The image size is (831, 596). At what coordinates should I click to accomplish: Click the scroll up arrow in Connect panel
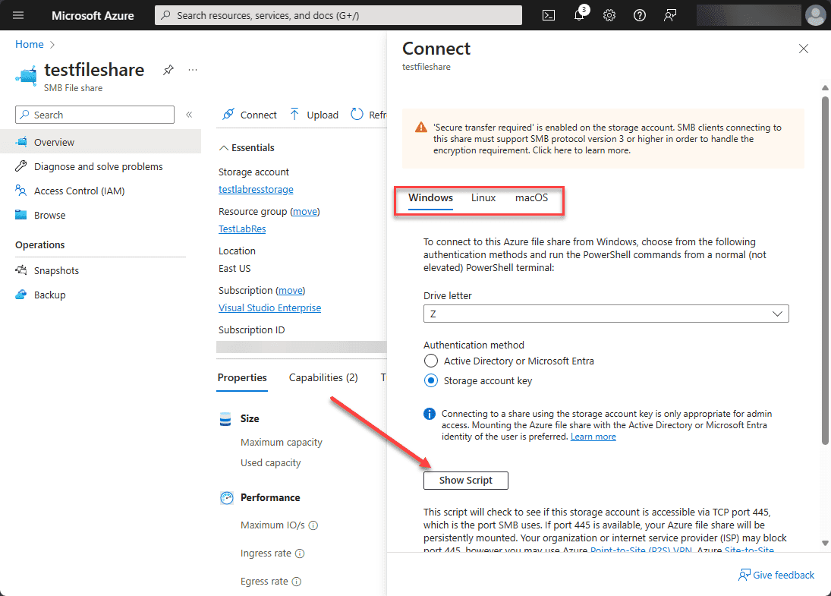tap(825, 87)
